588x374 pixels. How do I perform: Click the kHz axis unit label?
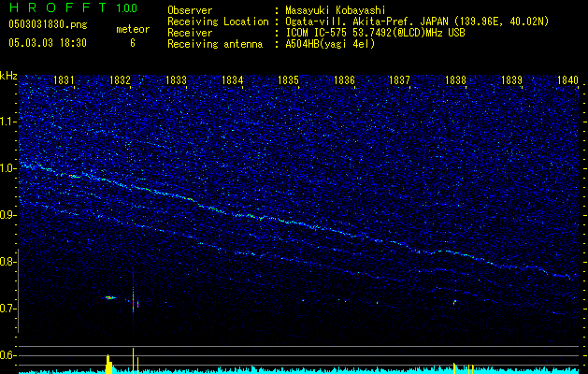click(x=8, y=76)
